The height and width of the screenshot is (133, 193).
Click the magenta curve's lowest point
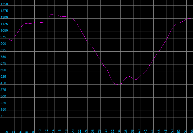tap(120, 85)
